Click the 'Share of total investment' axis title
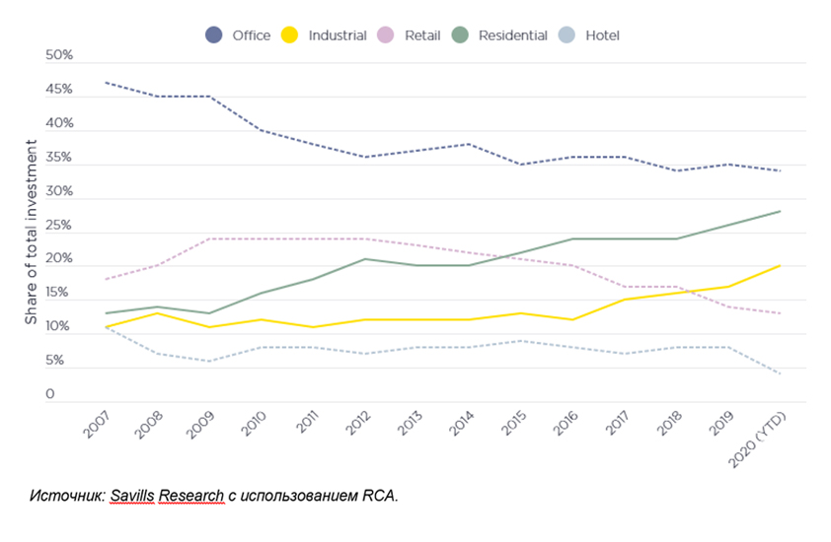This screenshot has height=542, width=831. 32,233
